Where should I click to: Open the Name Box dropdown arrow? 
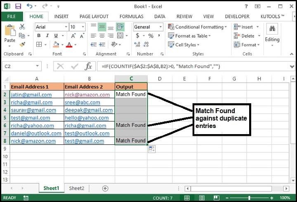pos(37,66)
